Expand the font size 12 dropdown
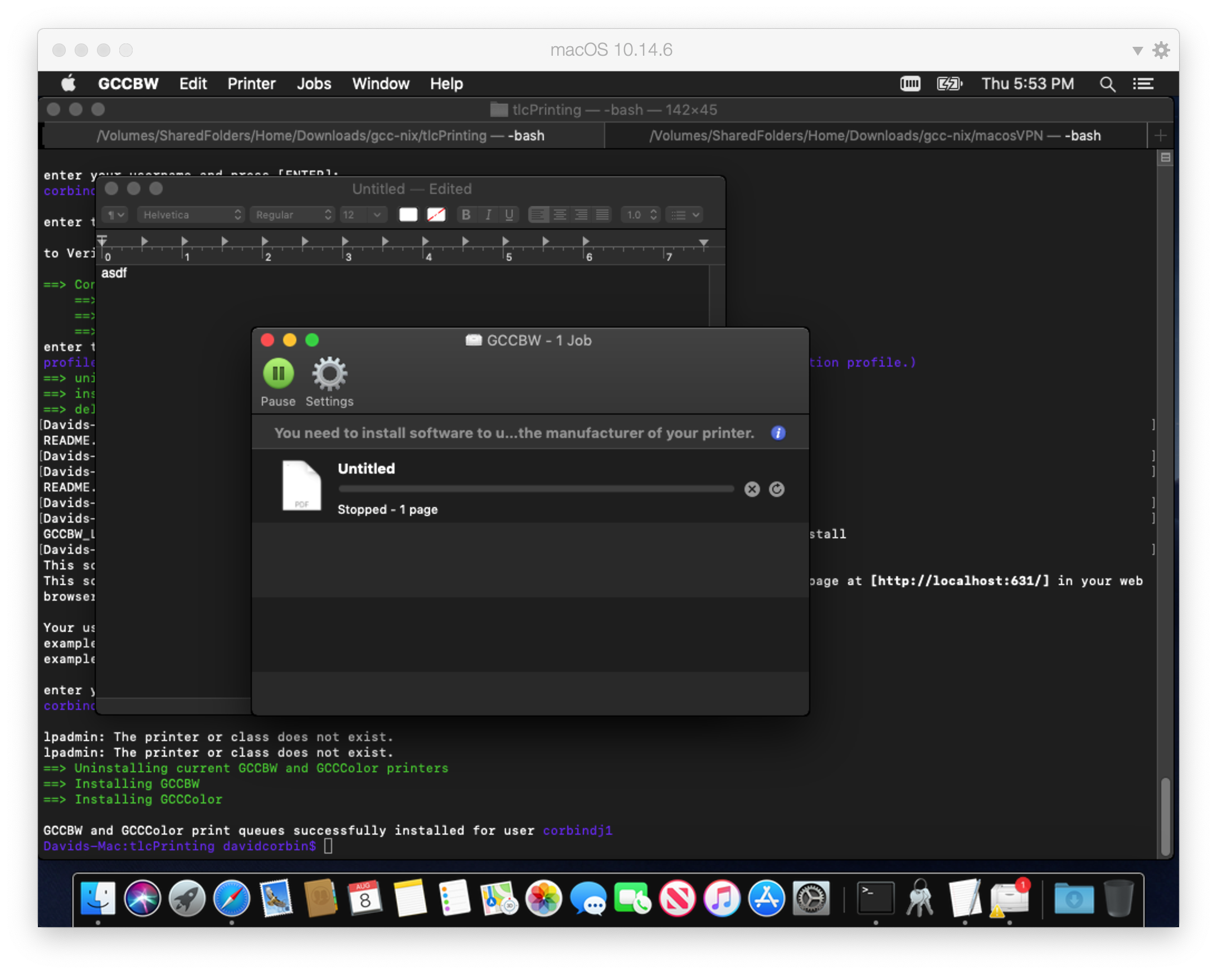This screenshot has height=974, width=1217. (377, 215)
